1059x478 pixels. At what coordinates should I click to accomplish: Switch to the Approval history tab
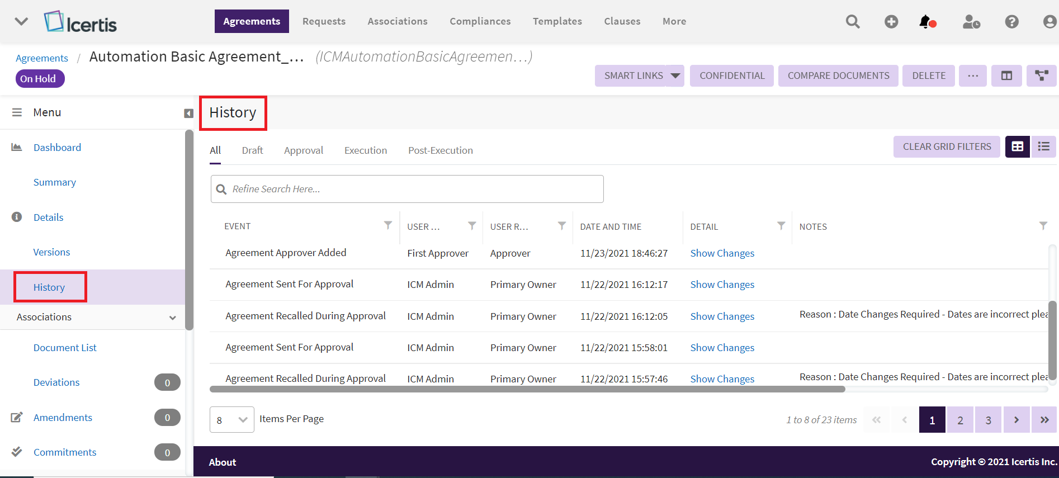point(303,150)
